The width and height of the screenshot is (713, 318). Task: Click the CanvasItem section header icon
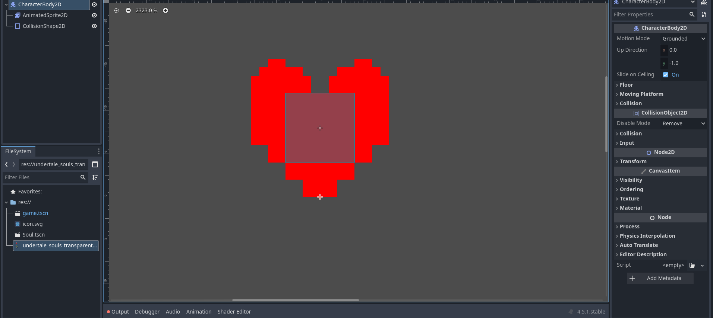point(644,171)
